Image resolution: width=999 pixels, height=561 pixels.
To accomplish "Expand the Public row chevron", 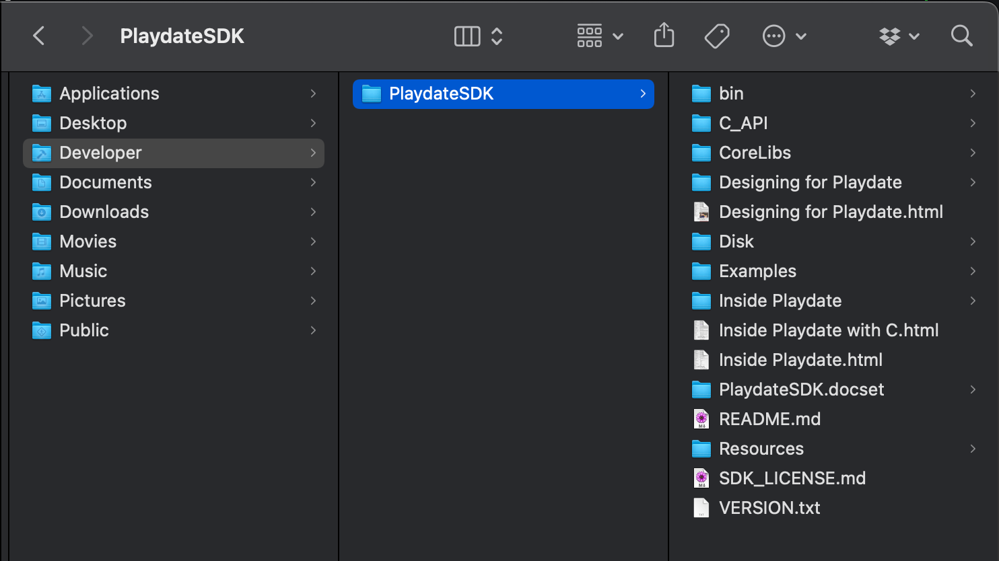I will coord(313,330).
